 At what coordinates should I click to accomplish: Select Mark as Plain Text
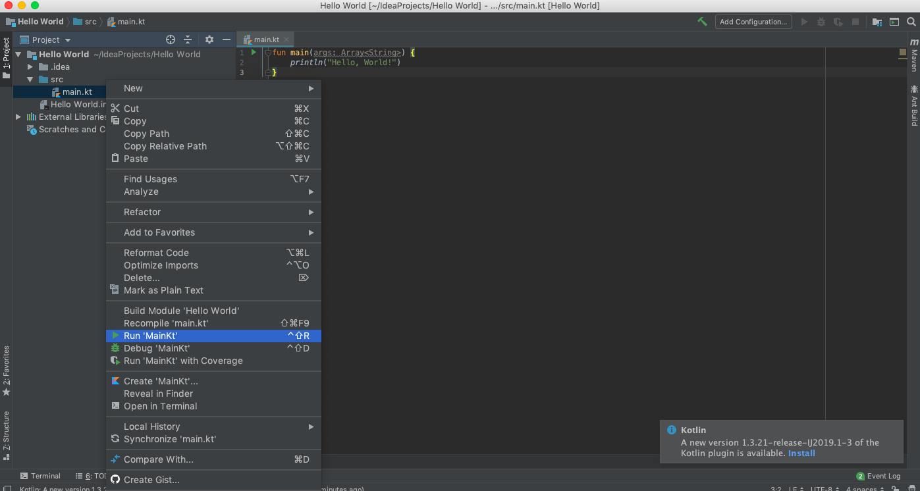click(213, 290)
